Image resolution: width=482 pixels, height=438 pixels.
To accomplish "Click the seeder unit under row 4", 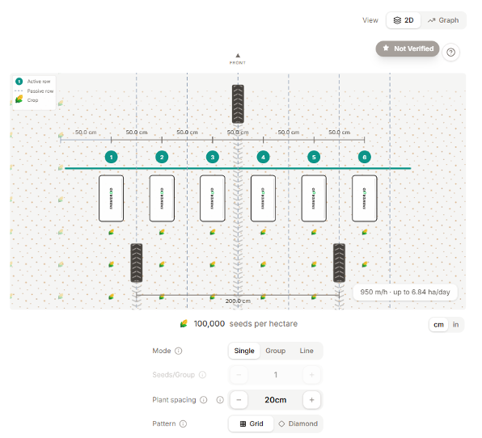I will click(x=263, y=199).
